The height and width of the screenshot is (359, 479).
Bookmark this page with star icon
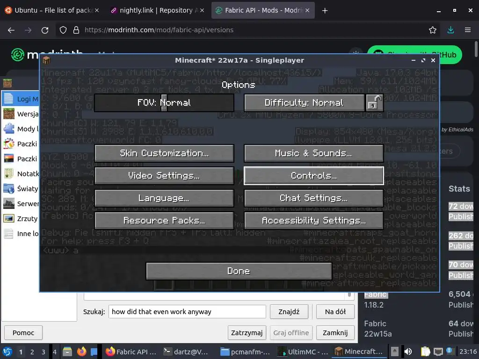pyautogui.click(x=432, y=30)
